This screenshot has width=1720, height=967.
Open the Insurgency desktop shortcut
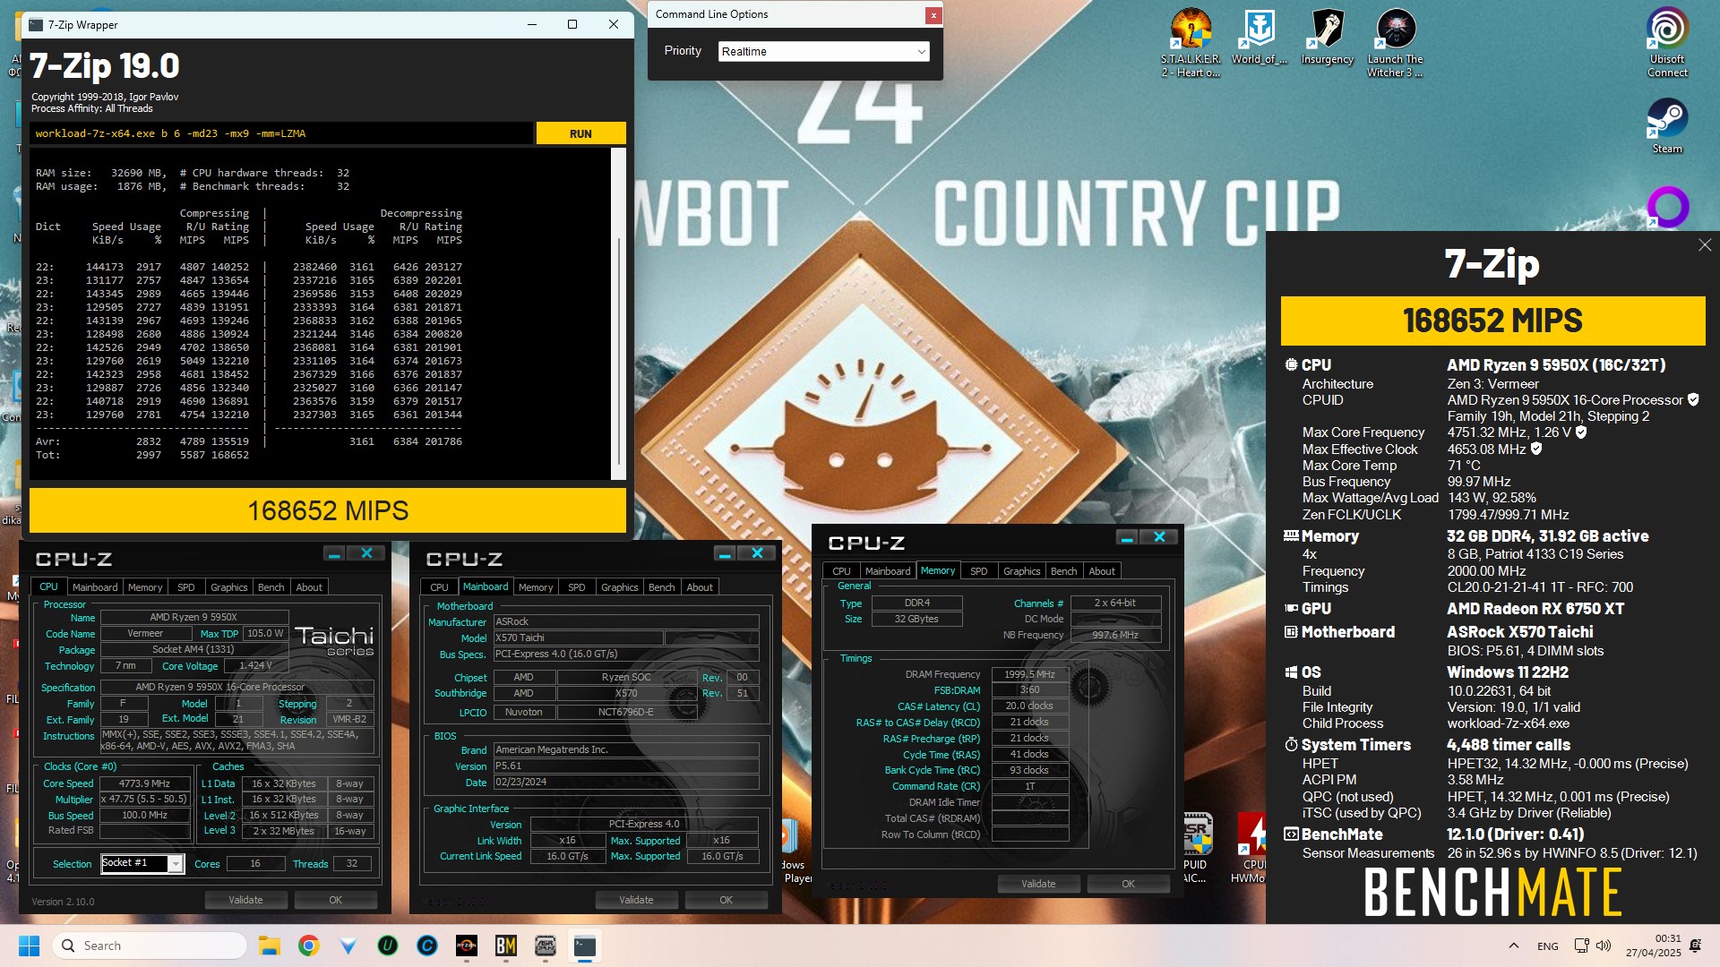coord(1327,38)
